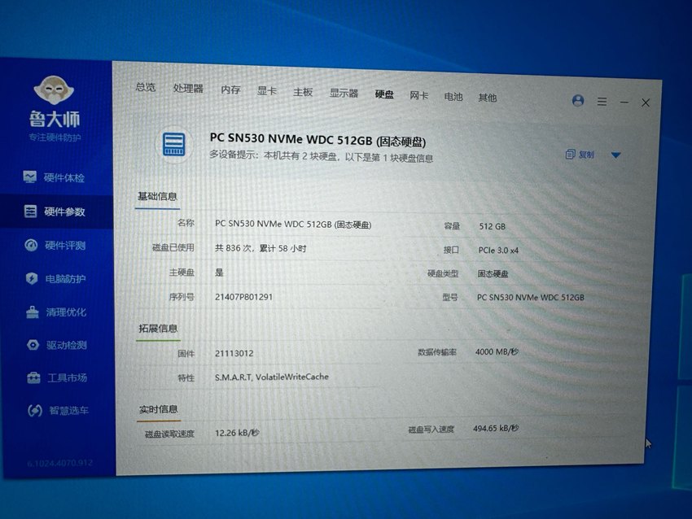Click the interface value PCIe 3.0 x4
The width and height of the screenshot is (692, 519).
pos(498,250)
